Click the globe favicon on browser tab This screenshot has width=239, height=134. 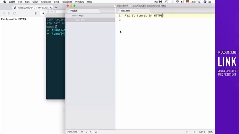(15, 7)
